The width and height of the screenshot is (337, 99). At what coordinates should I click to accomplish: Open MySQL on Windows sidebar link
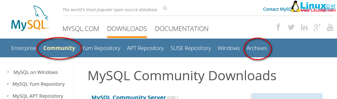click(x=36, y=72)
